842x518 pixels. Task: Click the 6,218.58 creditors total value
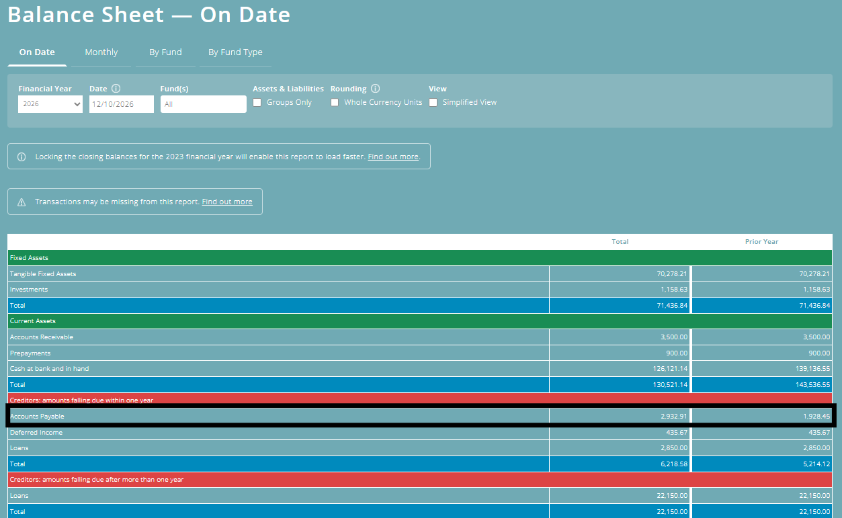click(674, 464)
